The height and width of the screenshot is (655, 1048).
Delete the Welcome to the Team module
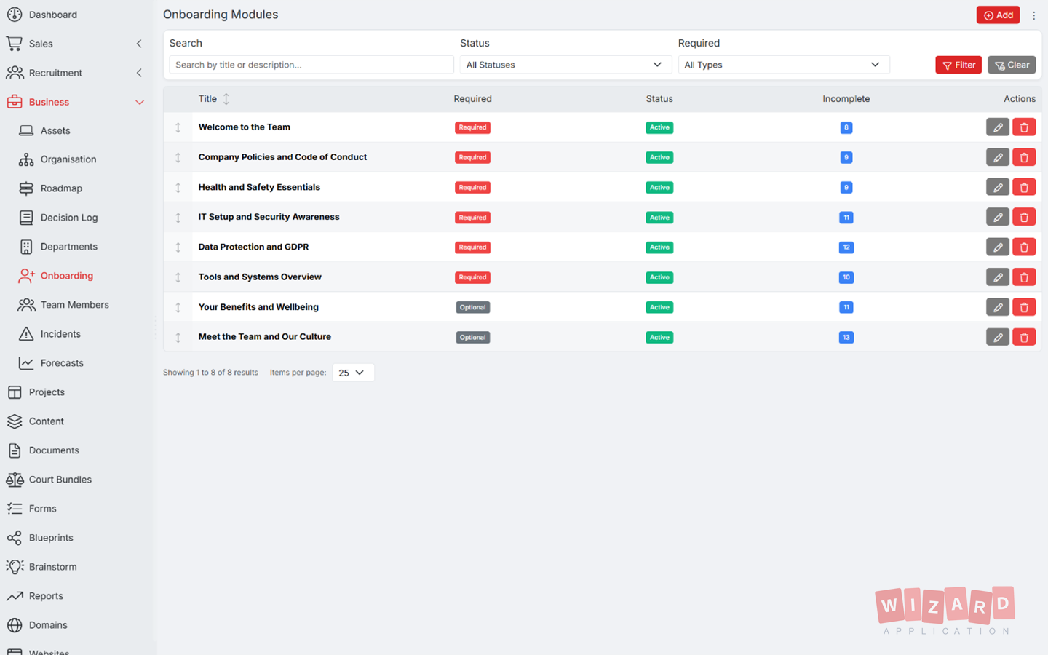1024,127
